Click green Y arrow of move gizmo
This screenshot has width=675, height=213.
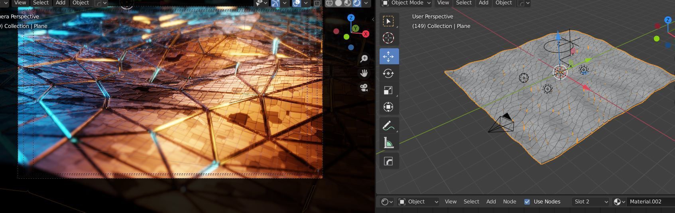pyautogui.click(x=588, y=60)
